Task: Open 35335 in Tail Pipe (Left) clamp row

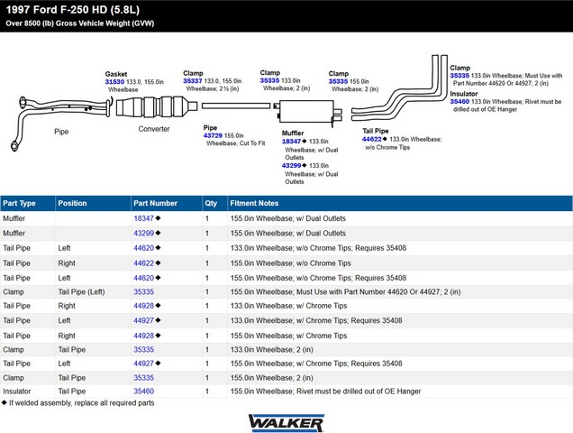Action: [x=143, y=292]
